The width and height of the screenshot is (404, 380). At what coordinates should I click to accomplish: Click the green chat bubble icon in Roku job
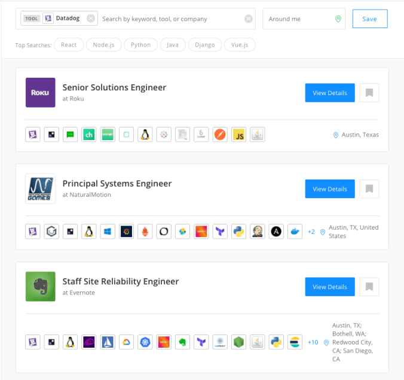(x=70, y=135)
